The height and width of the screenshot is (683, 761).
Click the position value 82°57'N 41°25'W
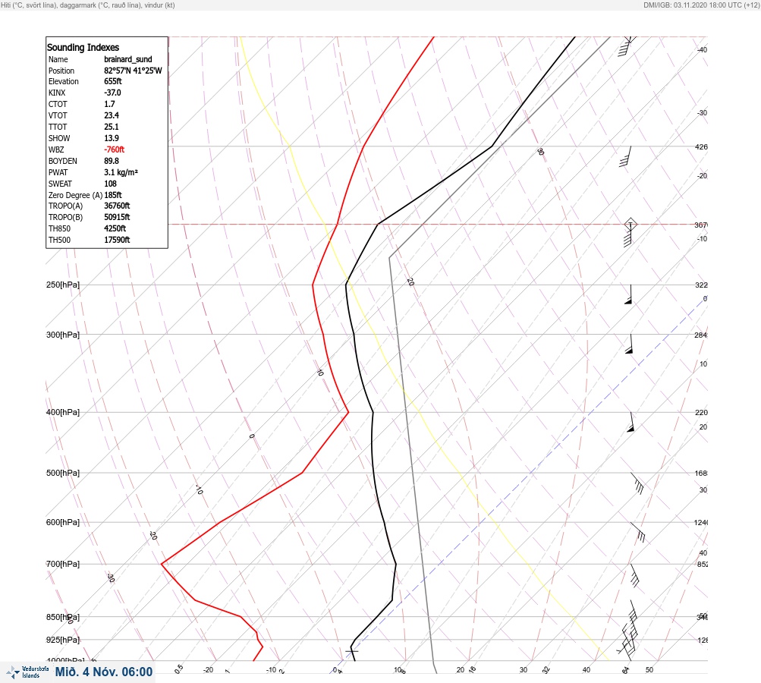click(x=133, y=71)
